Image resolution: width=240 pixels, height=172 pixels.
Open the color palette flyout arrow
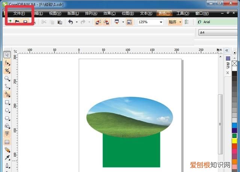pyautogui.click(x=234, y=53)
